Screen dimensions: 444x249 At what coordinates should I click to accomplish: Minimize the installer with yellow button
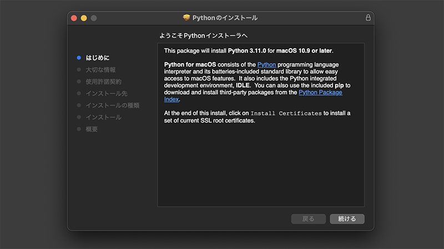[84, 18]
